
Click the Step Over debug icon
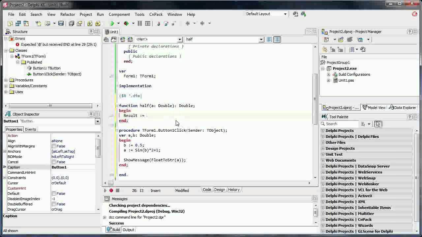(166, 23)
